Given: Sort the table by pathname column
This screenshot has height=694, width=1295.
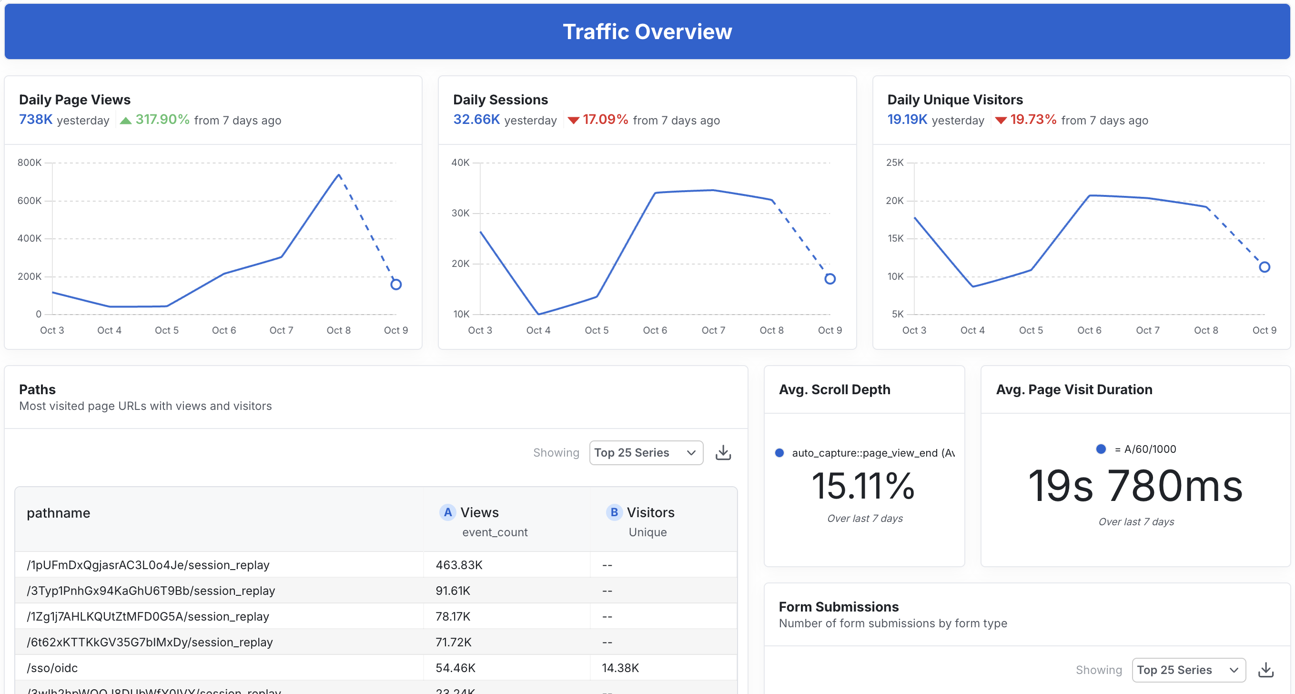Looking at the screenshot, I should pyautogui.click(x=59, y=512).
